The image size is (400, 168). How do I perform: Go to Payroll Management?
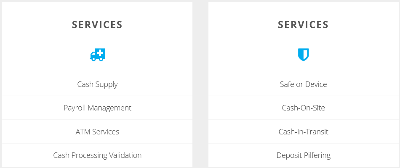[x=97, y=108]
